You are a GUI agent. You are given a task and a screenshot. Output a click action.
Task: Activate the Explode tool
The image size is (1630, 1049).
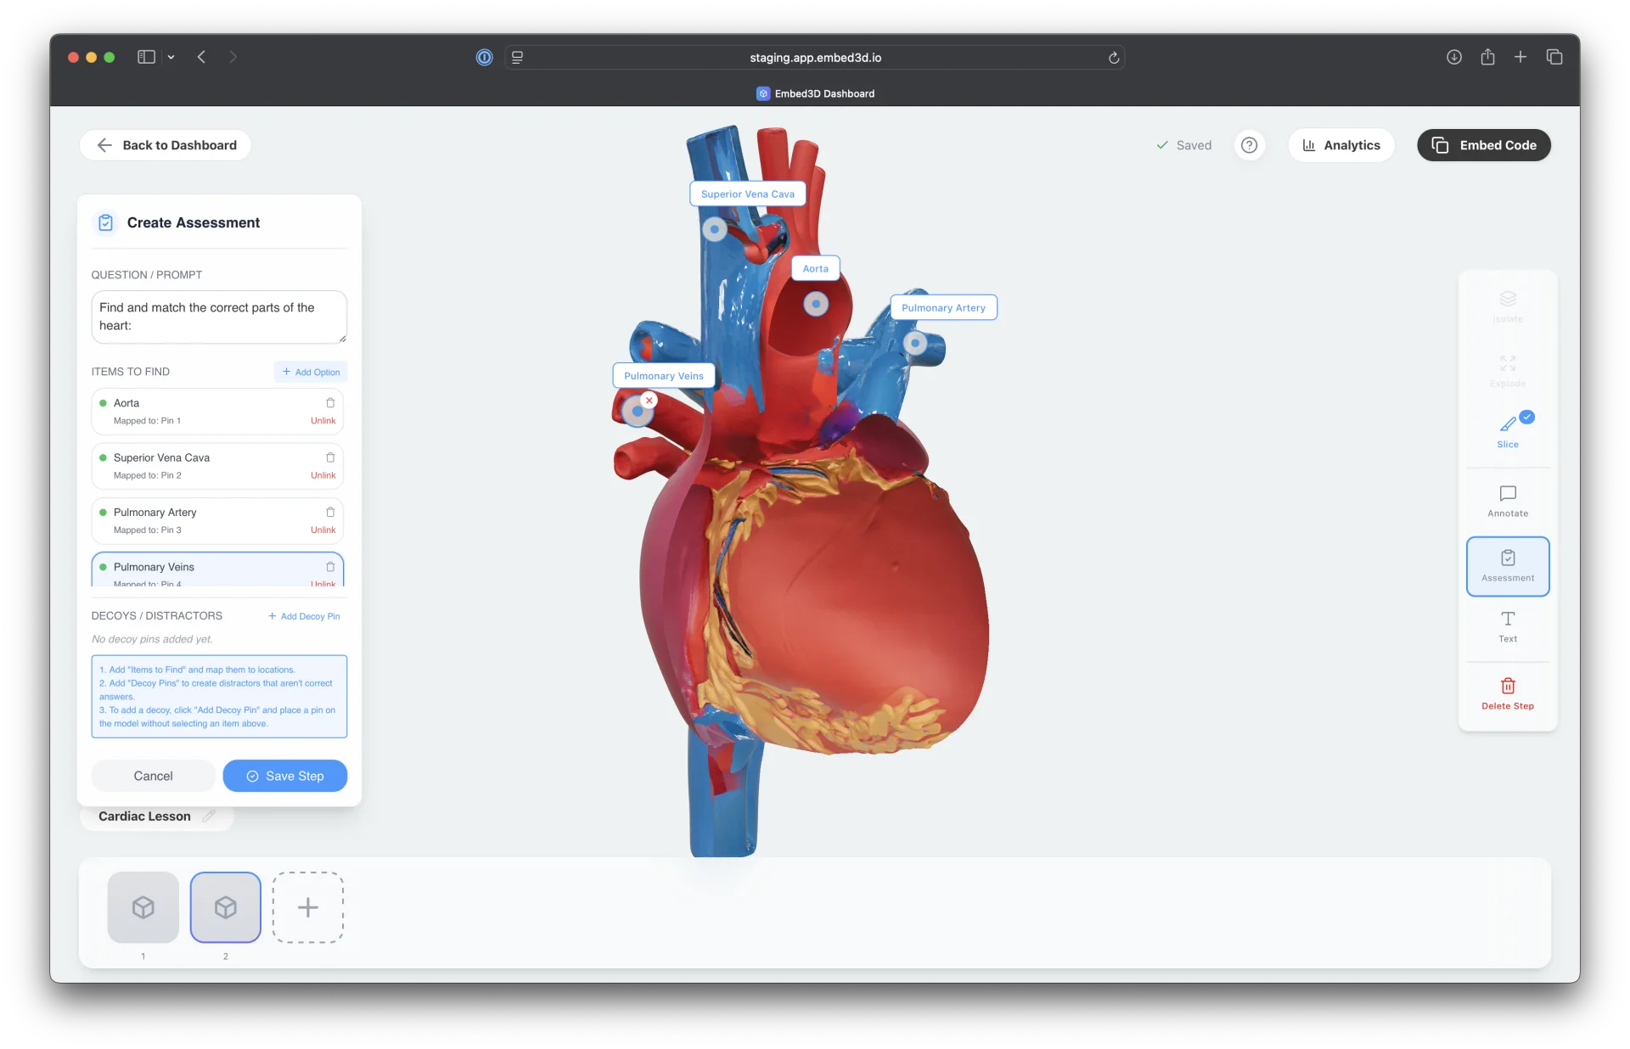point(1508,371)
